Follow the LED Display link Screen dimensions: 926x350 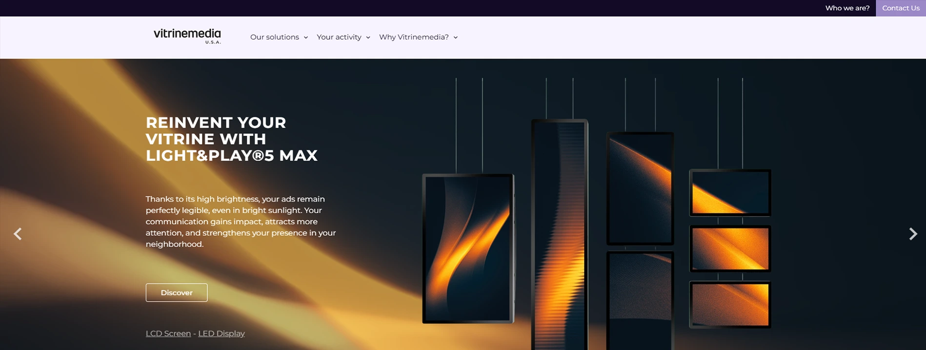(221, 333)
